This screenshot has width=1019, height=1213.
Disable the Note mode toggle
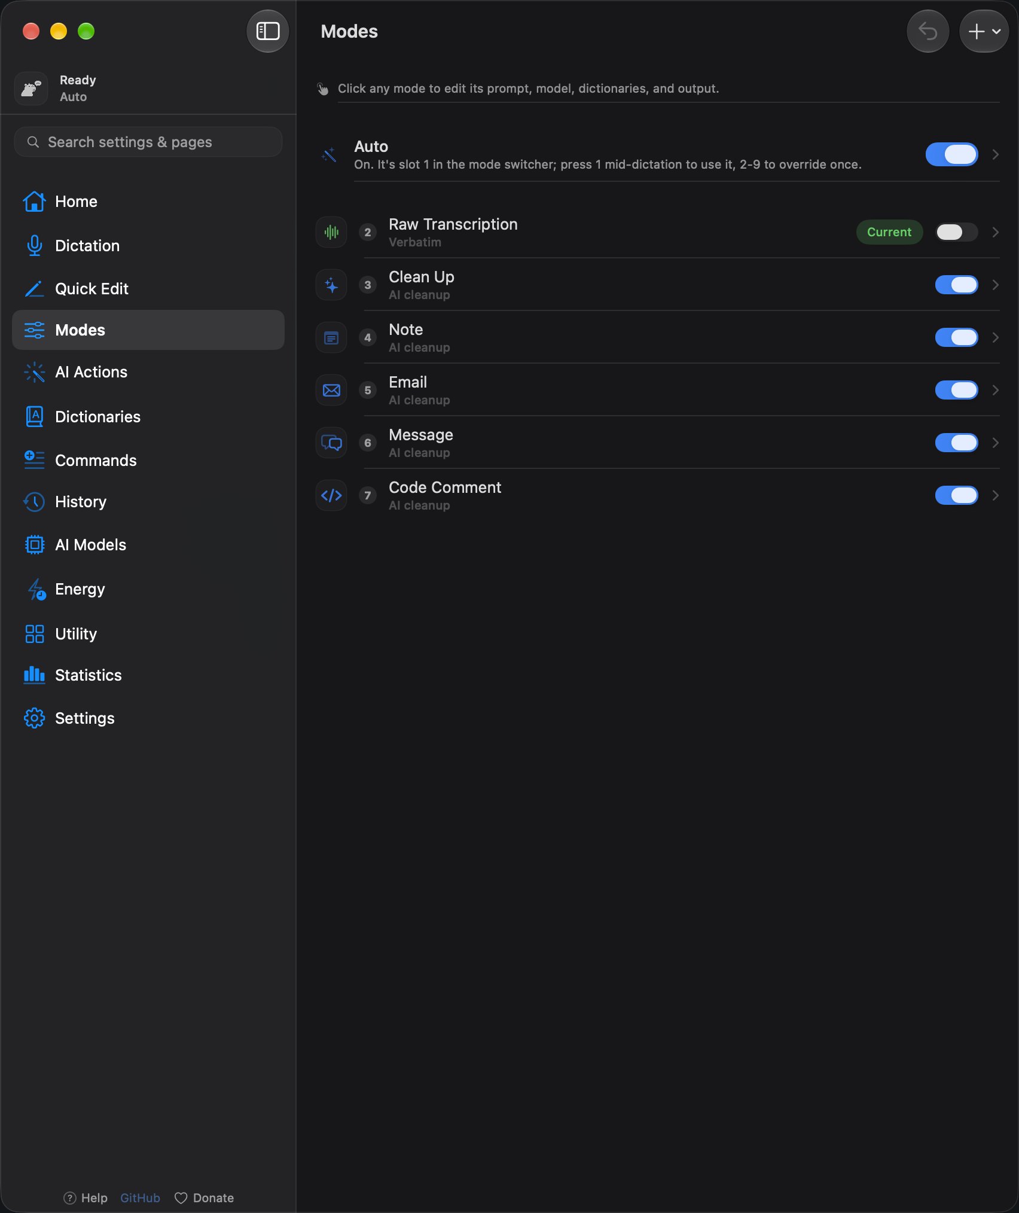[x=957, y=337]
